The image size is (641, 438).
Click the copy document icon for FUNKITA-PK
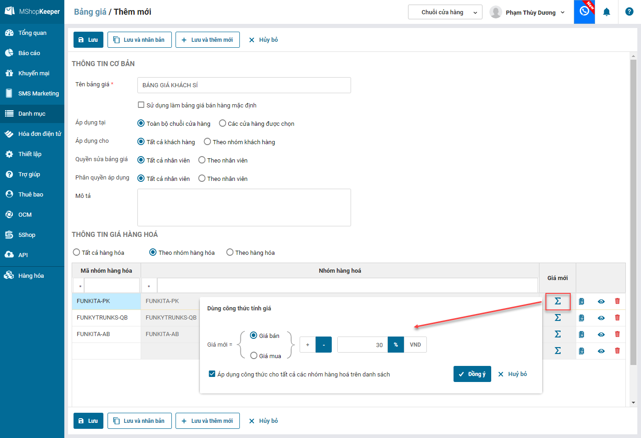pos(581,301)
